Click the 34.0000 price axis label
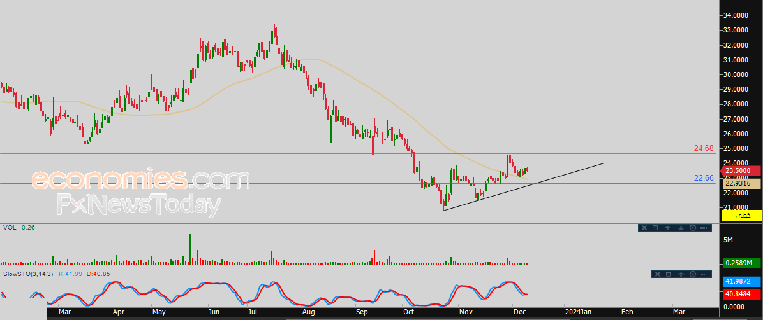 pyautogui.click(x=736, y=15)
